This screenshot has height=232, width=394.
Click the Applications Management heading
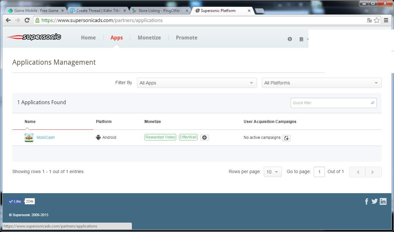click(54, 62)
